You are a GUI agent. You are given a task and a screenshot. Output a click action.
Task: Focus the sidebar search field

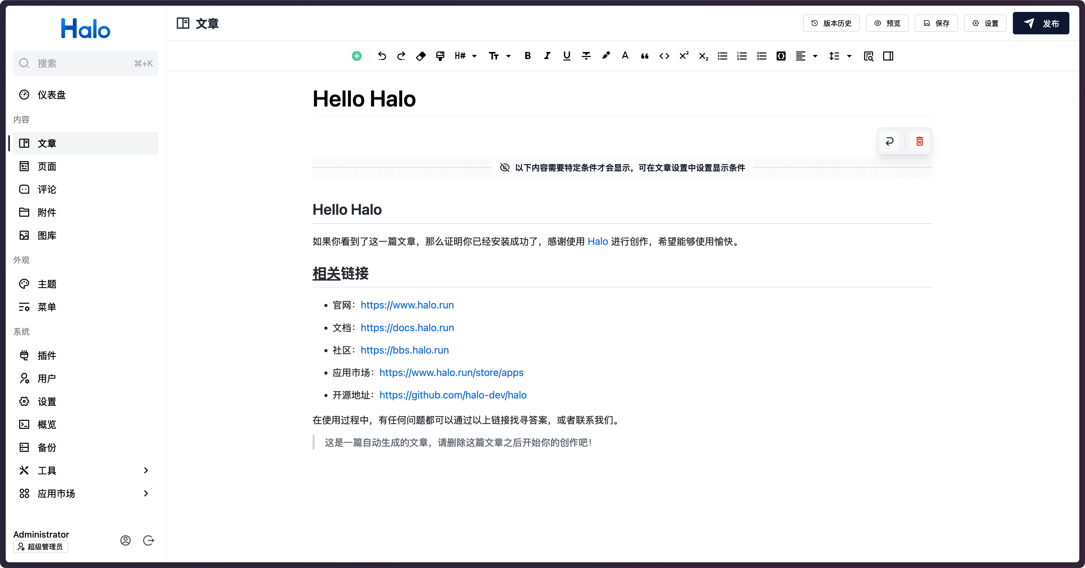point(85,63)
